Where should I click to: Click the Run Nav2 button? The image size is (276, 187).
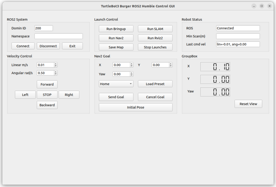pyautogui.click(x=116, y=38)
